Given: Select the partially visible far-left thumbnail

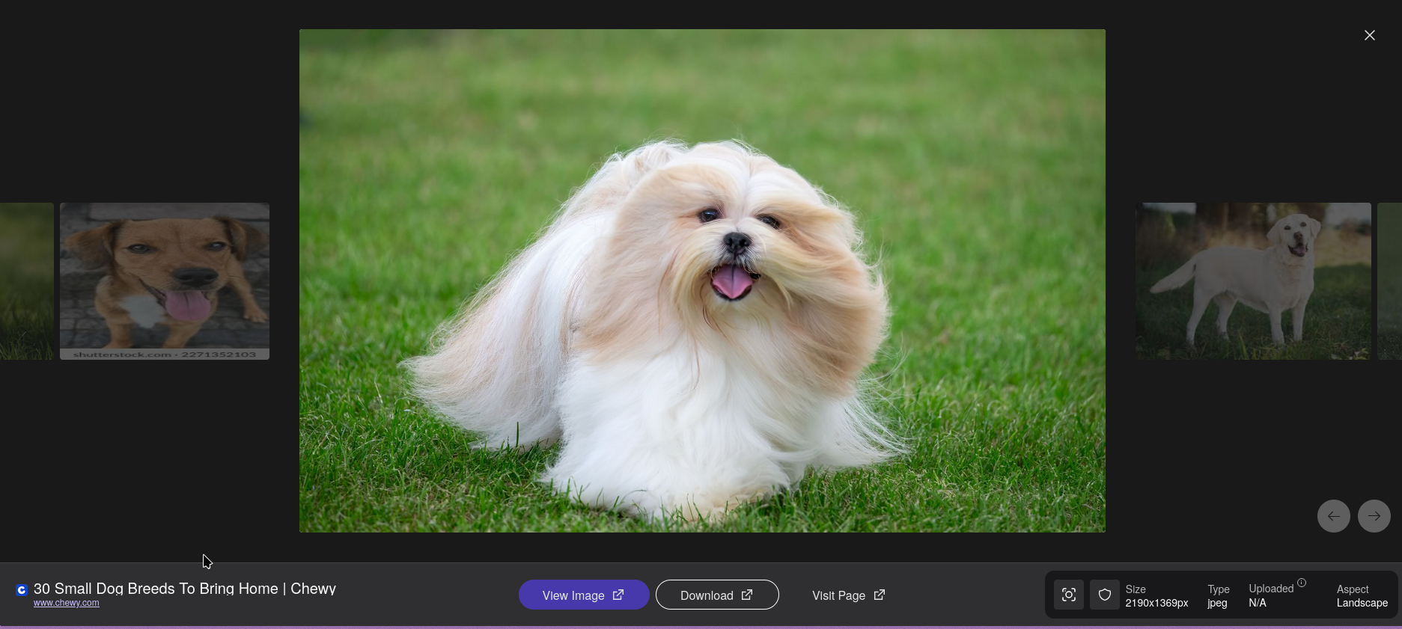Looking at the screenshot, I should [26, 281].
